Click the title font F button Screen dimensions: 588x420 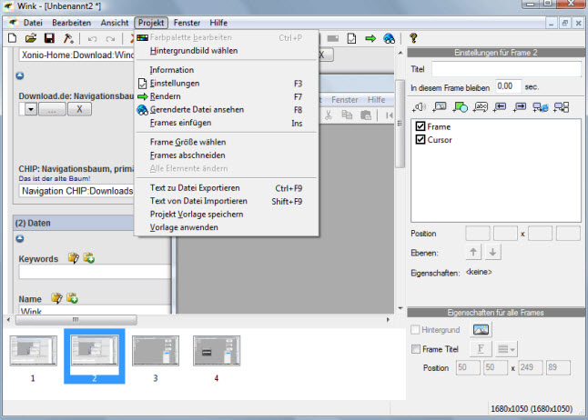click(481, 349)
